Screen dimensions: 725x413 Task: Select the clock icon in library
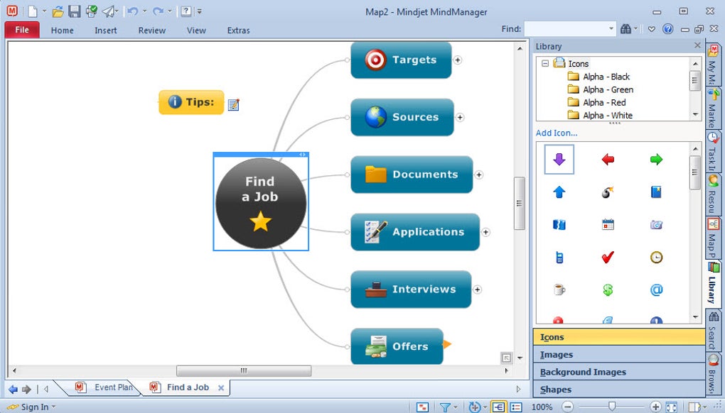656,257
